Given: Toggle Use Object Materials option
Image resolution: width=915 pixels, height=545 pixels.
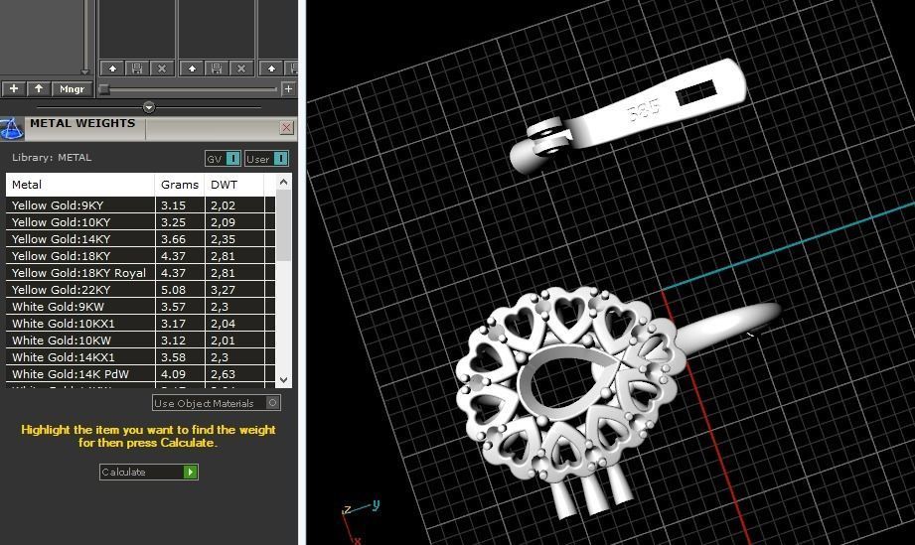Looking at the screenshot, I should click(217, 403).
